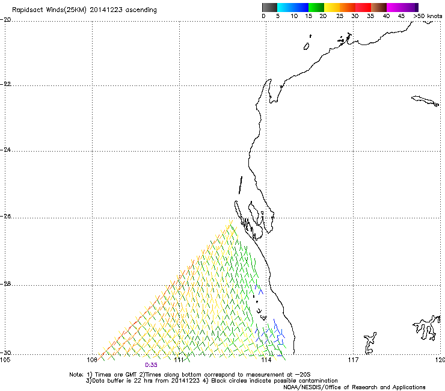Click the '-28' latitude axis label
445x391 pixels.
pyautogui.click(x=6, y=284)
